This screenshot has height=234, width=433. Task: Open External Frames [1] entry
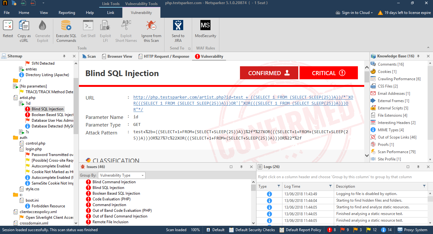393,101
